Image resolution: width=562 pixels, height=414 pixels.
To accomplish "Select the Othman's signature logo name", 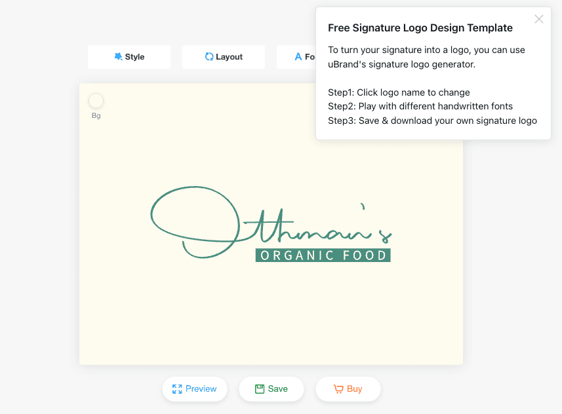I will (x=271, y=221).
